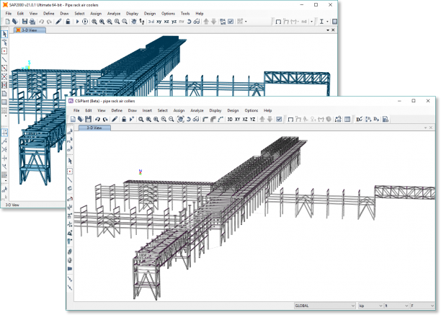Screen dimensions: 441x315
Task: Select pointer tool in CSiPlant sidebar
Action: click(x=70, y=161)
